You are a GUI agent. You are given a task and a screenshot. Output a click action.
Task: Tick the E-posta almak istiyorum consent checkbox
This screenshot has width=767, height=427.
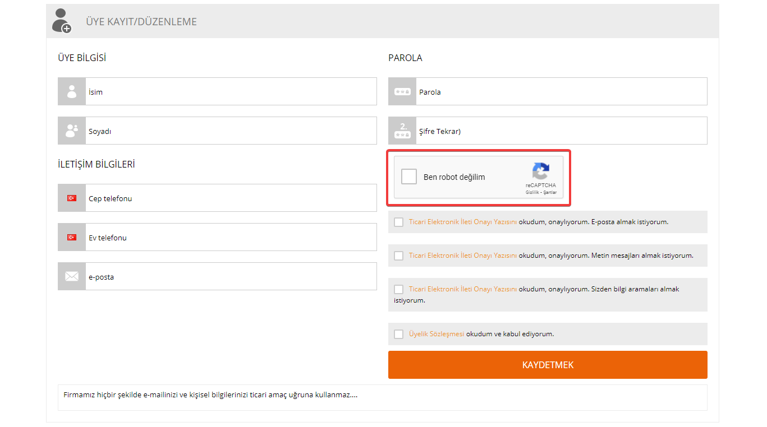point(398,222)
